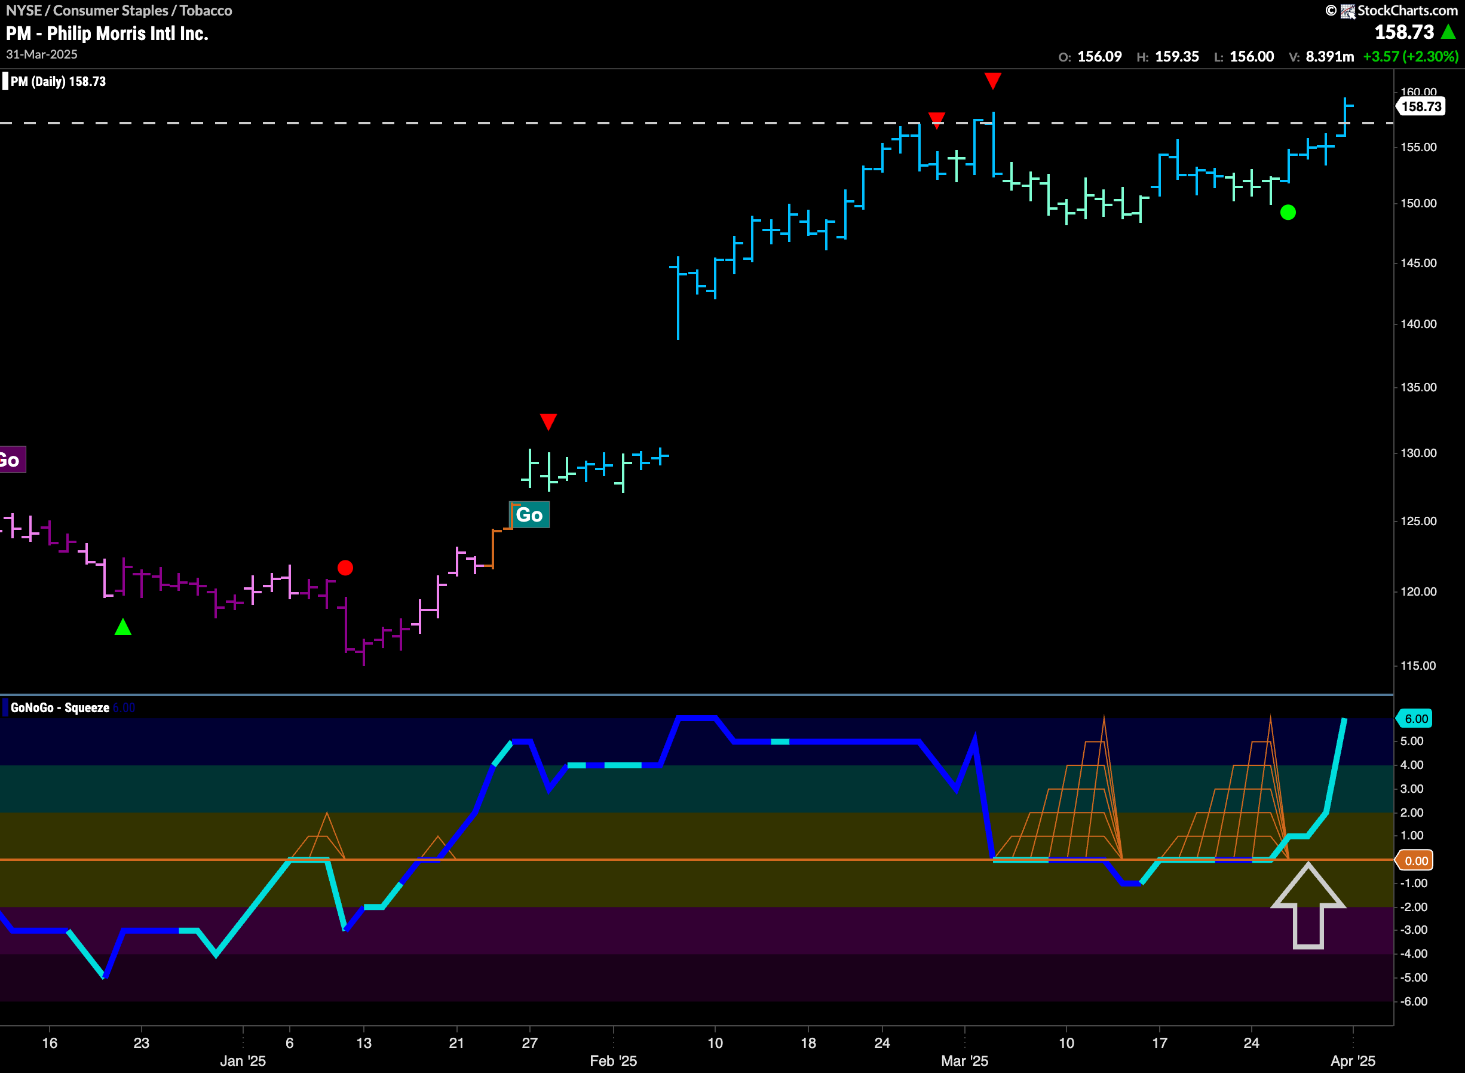Click the orange squeeze grid peak in mid-March
This screenshot has height=1073, width=1465.
tap(1104, 718)
